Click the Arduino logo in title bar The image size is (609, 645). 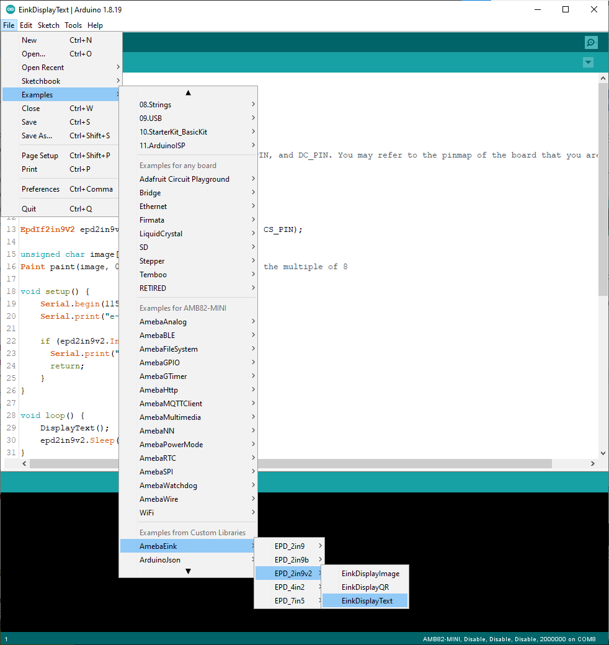11,9
